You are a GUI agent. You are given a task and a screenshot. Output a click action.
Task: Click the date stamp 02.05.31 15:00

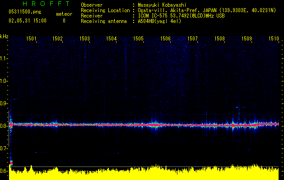click(x=28, y=21)
